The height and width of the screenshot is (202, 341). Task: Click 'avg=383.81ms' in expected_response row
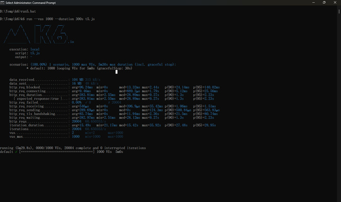[83, 99]
